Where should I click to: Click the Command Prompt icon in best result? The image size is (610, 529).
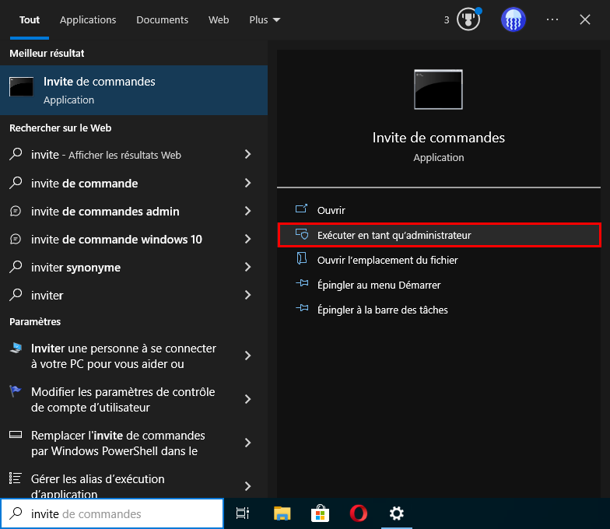[22, 86]
